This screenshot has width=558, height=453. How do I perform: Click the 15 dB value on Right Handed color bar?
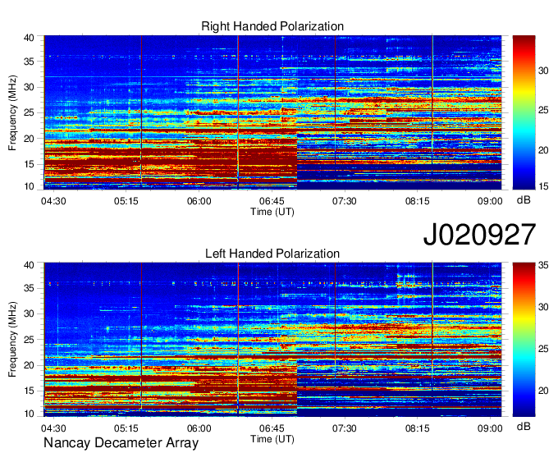(x=543, y=186)
